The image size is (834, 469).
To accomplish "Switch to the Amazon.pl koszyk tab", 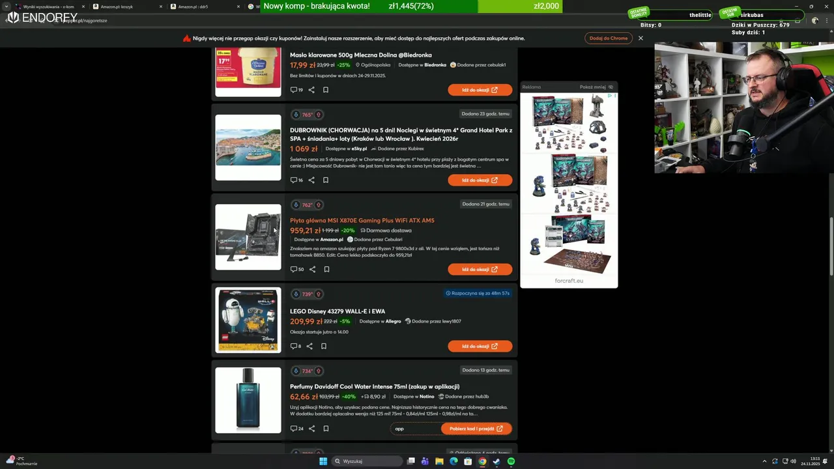I will [x=126, y=7].
